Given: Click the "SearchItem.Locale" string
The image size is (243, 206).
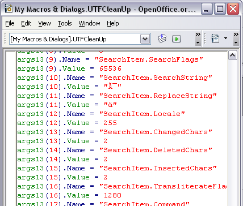Looking at the screenshot, I should [142, 114].
